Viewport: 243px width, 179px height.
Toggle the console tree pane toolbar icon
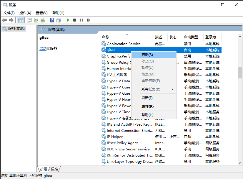(x=21, y=20)
